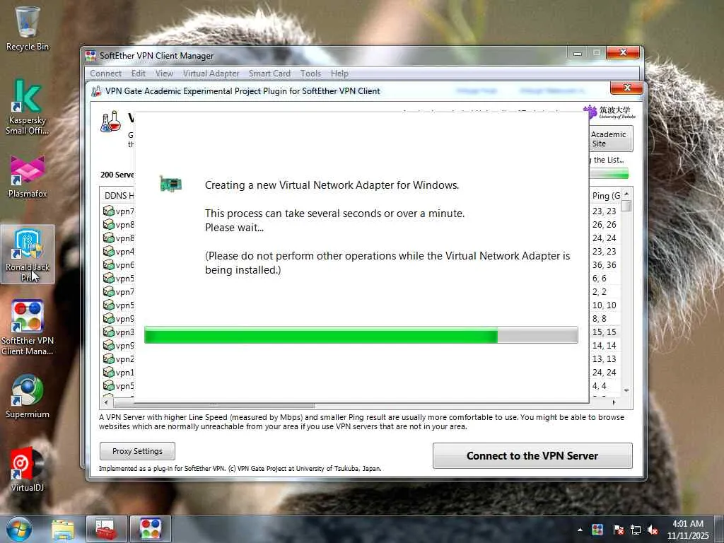Screen dimensions: 724x543
Task: Open Proxy Settings
Action: point(137,451)
